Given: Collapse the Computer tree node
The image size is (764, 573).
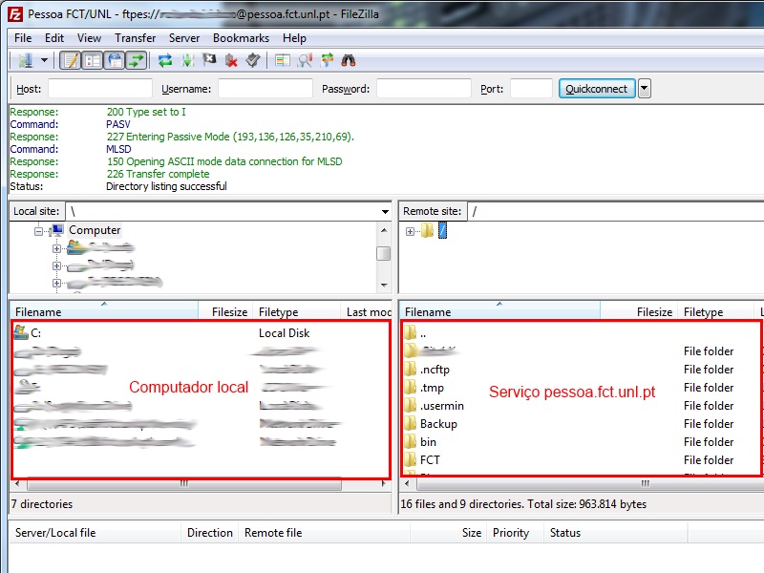Looking at the screenshot, I should pyautogui.click(x=38, y=231).
